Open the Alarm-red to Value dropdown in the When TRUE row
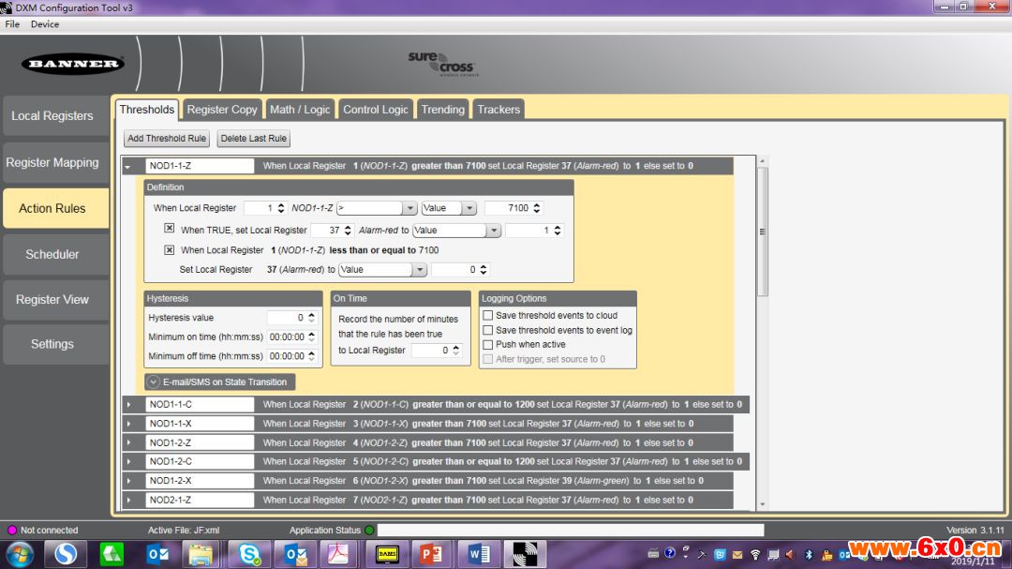 pos(456,230)
